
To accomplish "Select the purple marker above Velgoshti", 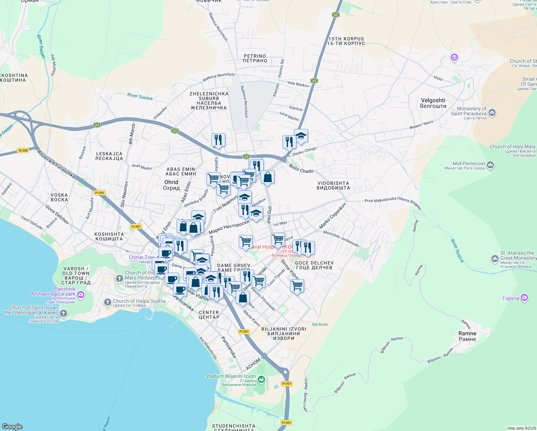I will click(x=454, y=57).
